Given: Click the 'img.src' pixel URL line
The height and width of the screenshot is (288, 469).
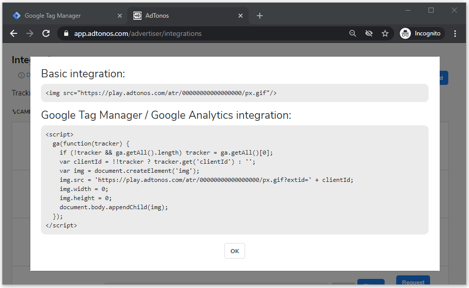Looking at the screenshot, I should coord(206,180).
